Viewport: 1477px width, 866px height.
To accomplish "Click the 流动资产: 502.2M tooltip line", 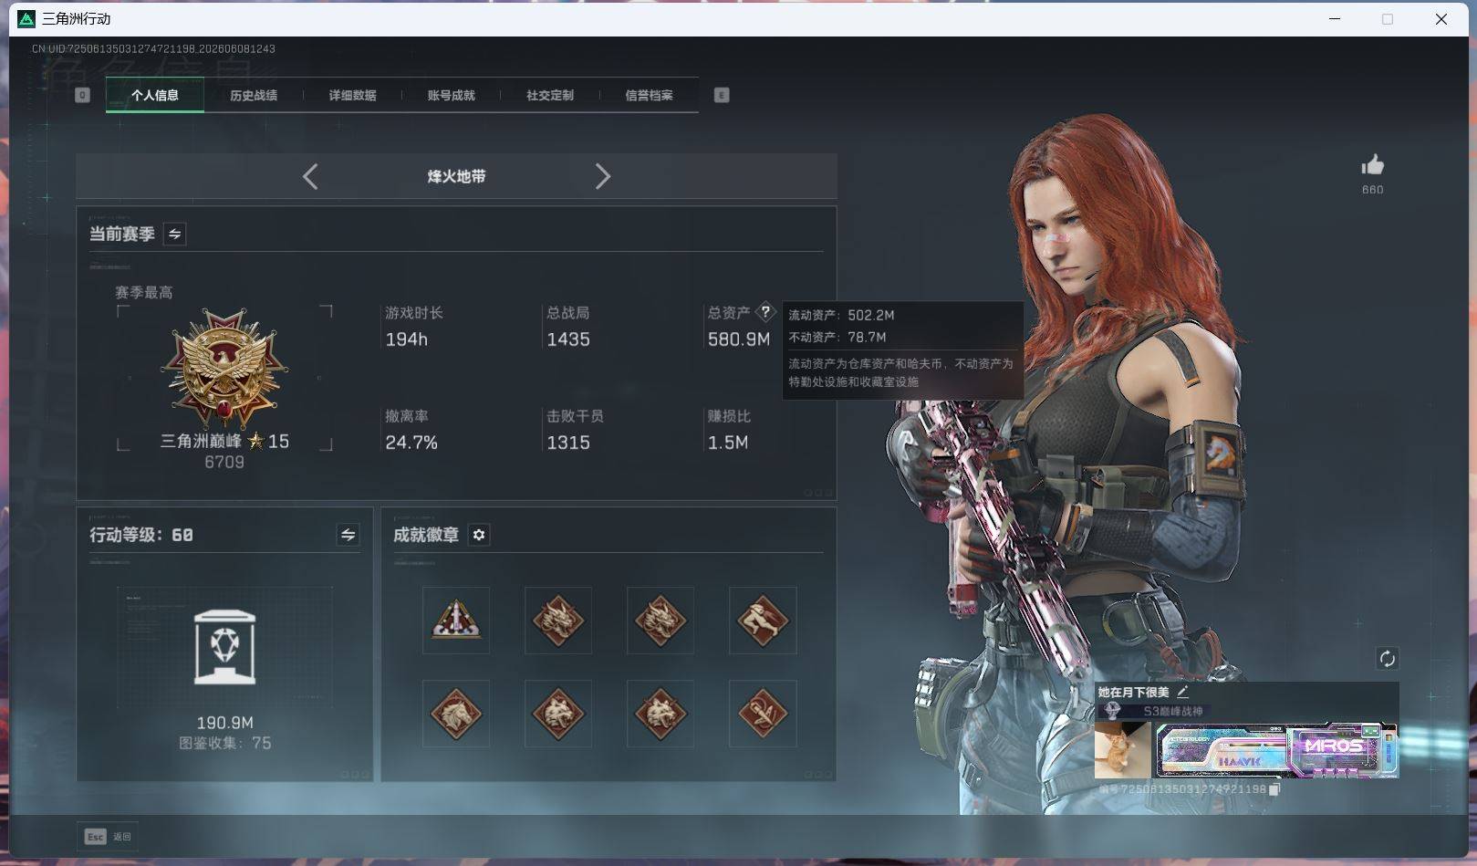I will coord(841,315).
